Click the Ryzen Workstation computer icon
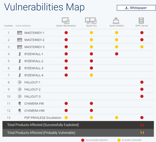Screen dimensions: 156x142 point(66,20)
